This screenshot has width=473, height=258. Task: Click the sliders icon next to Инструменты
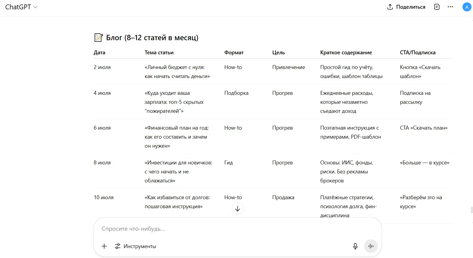[118, 246]
